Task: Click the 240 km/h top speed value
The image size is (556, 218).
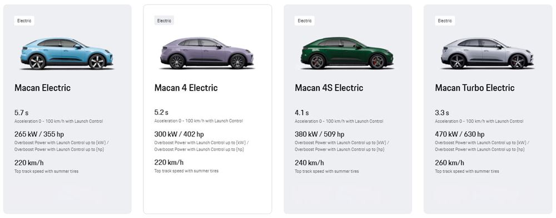Action: pyautogui.click(x=309, y=163)
